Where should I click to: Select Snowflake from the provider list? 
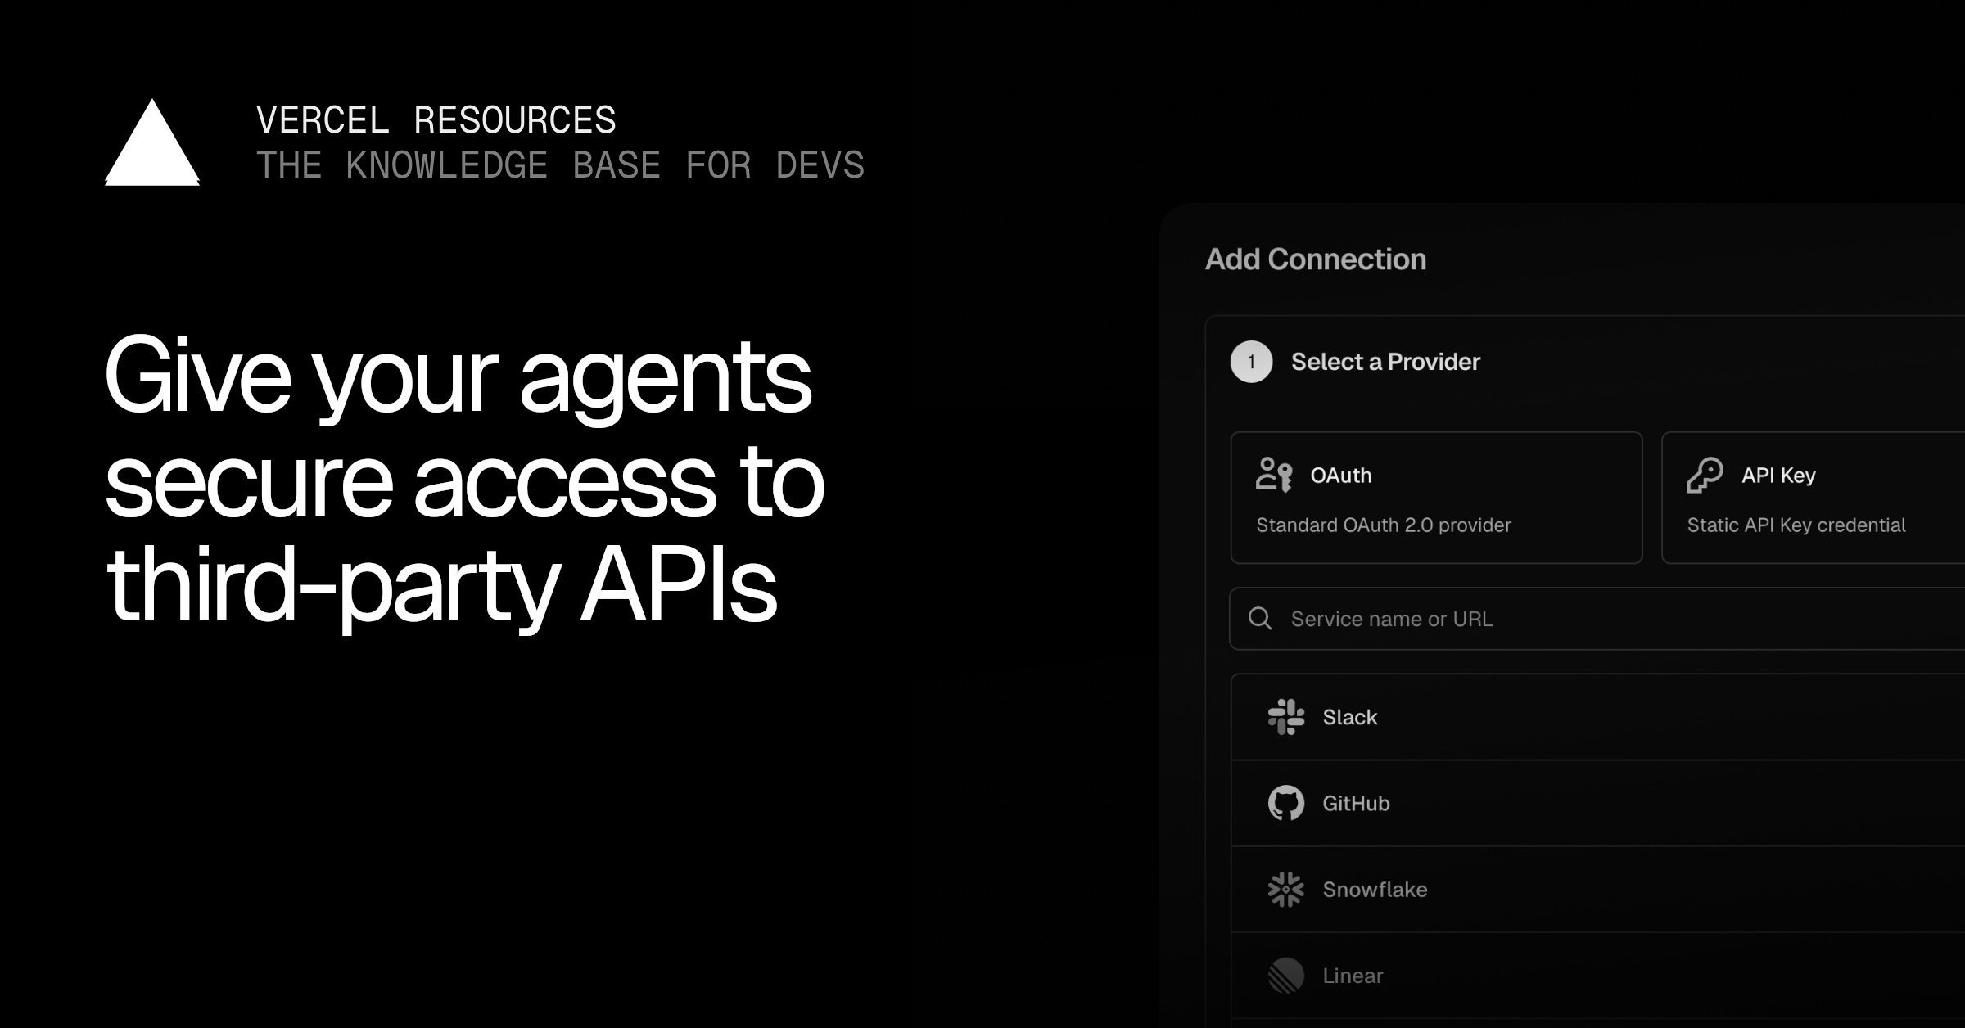(1598, 890)
